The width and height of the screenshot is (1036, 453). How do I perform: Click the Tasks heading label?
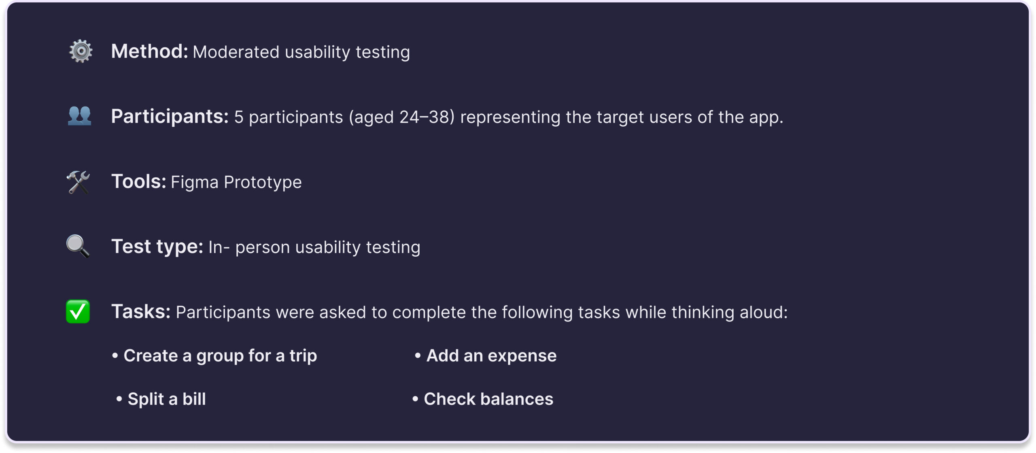click(x=141, y=312)
